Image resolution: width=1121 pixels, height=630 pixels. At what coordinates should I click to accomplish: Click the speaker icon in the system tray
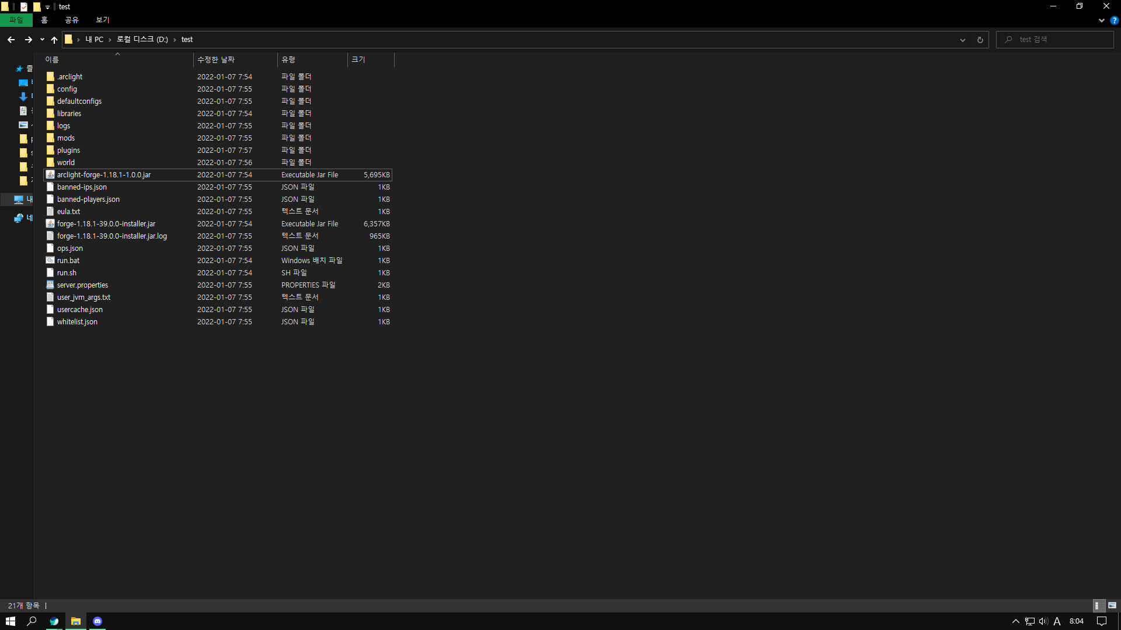(x=1043, y=621)
